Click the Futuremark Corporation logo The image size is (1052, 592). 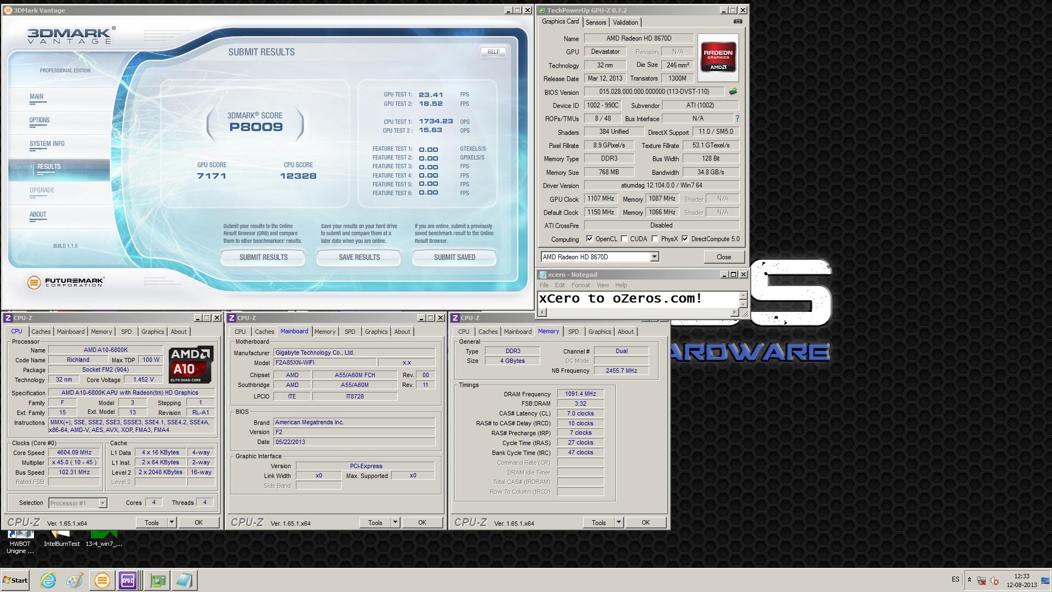pyautogui.click(x=65, y=282)
